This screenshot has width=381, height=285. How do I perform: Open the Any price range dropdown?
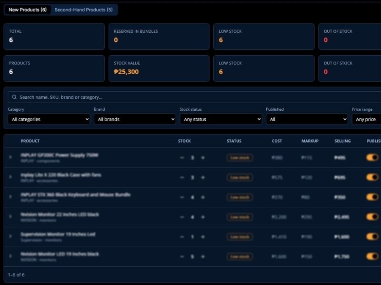click(366, 119)
